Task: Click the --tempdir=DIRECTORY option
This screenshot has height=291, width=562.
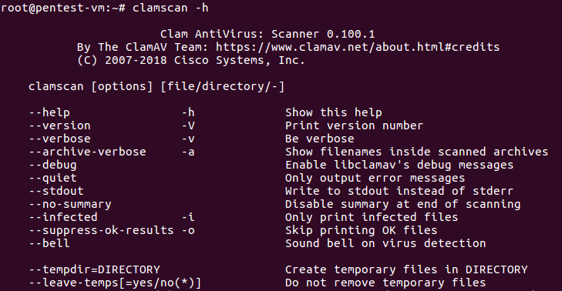Action: (x=94, y=269)
